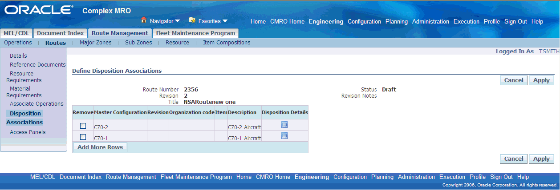Click the Favorites folder icon
560x190 pixels.
192,20
